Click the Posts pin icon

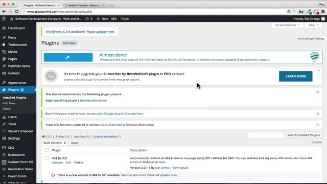[4, 37]
